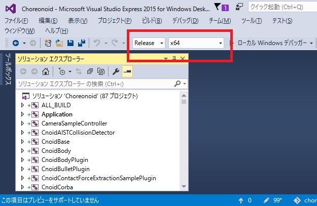This screenshot has height=206, width=317.
Task: Toggle auto-hide pin on Solution Explorer
Action: coord(174,59)
